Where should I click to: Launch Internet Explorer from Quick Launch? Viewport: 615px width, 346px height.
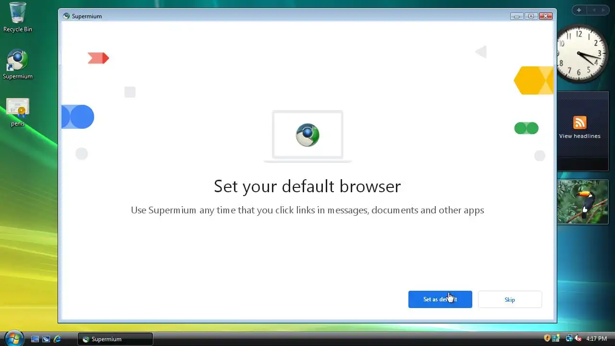pyautogui.click(x=57, y=339)
